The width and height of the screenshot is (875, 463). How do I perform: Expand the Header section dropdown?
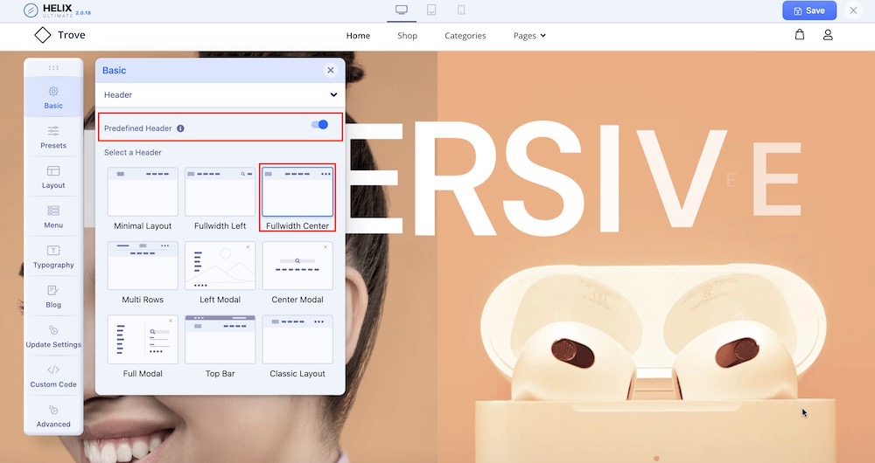click(x=220, y=94)
